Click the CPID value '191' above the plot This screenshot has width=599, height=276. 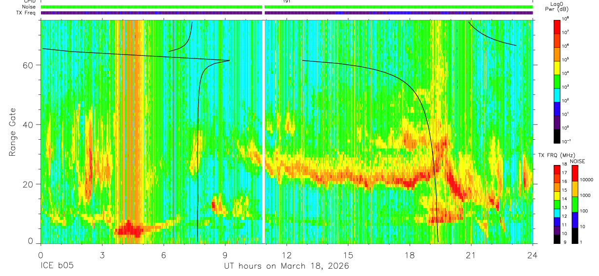(x=286, y=1)
